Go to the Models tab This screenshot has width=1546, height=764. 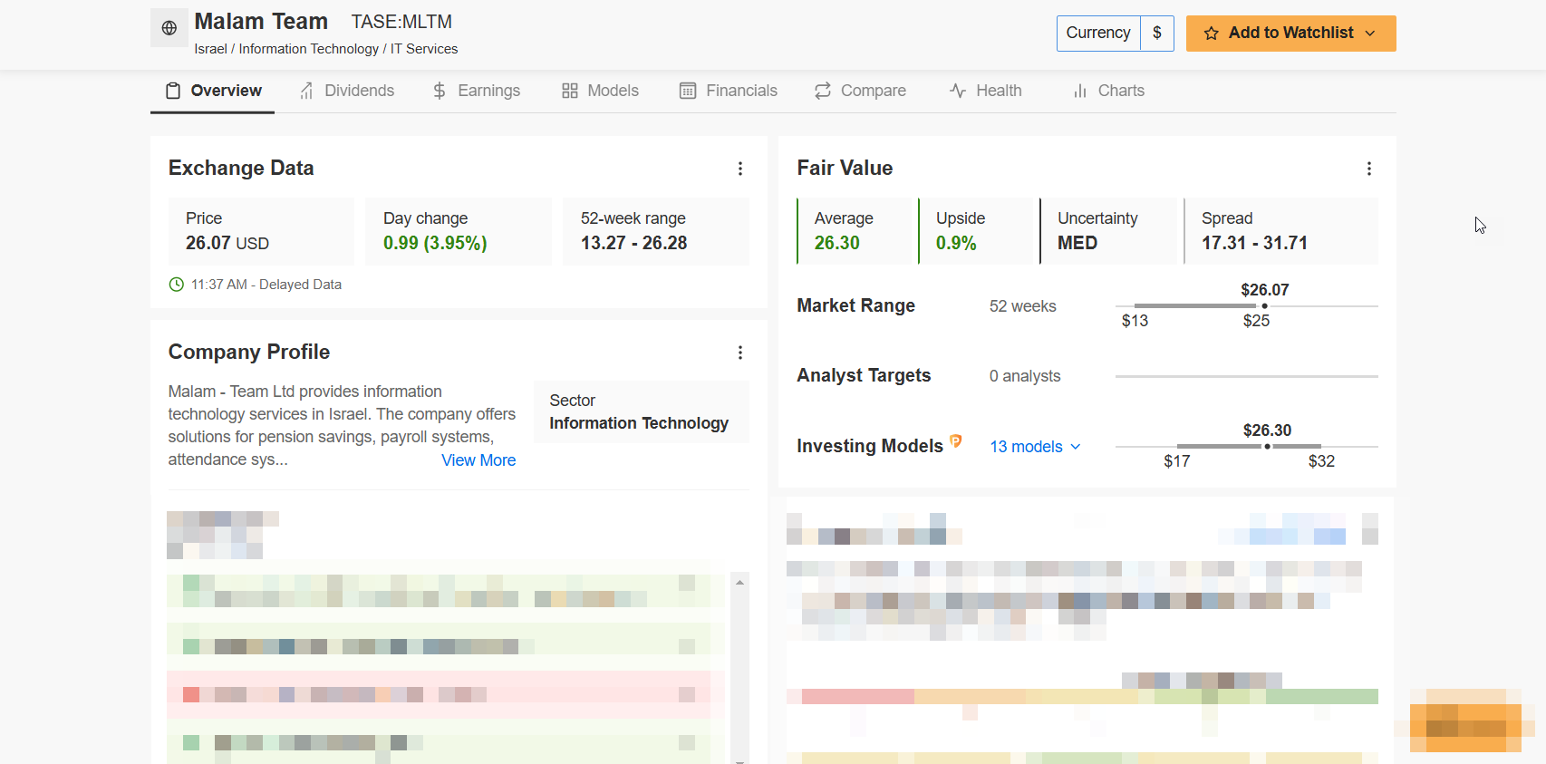[600, 91]
